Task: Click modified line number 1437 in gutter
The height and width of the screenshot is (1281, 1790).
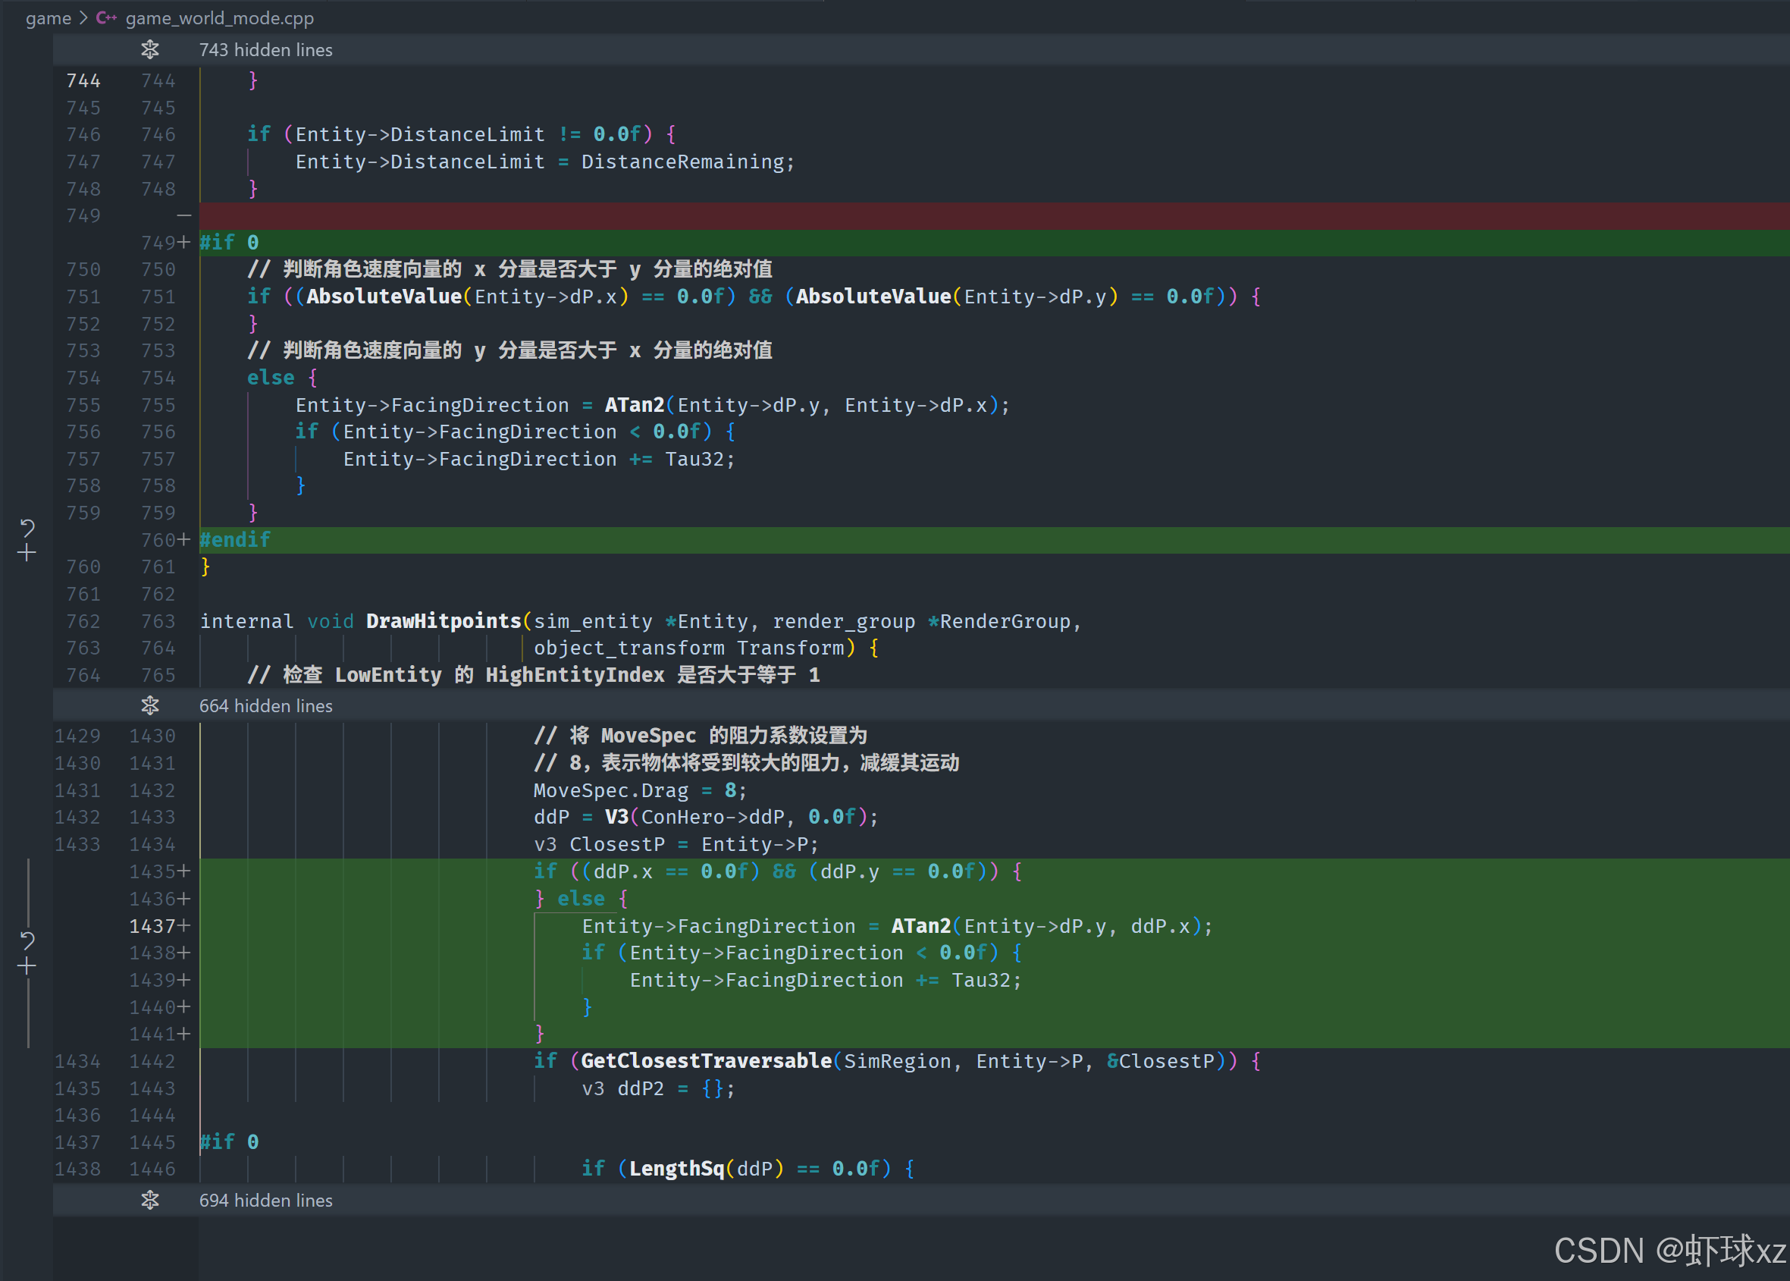Action: coord(152,926)
